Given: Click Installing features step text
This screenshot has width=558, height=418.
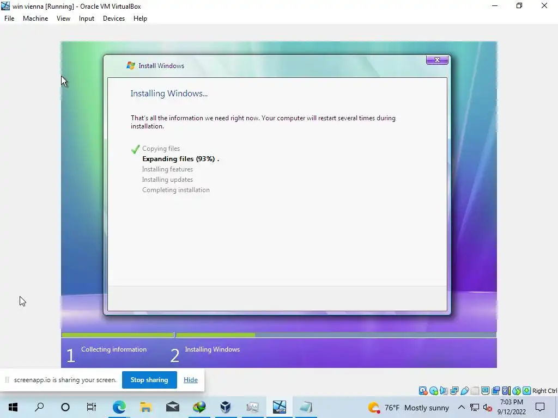Looking at the screenshot, I should (167, 169).
